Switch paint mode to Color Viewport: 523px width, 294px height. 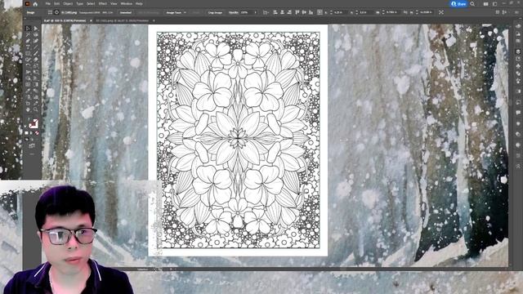click(x=27, y=133)
